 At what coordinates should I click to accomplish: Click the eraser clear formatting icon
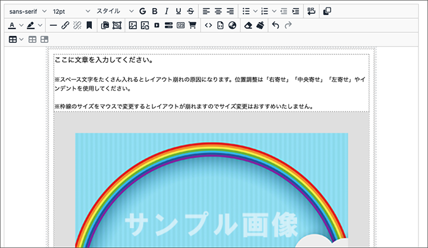click(248, 25)
